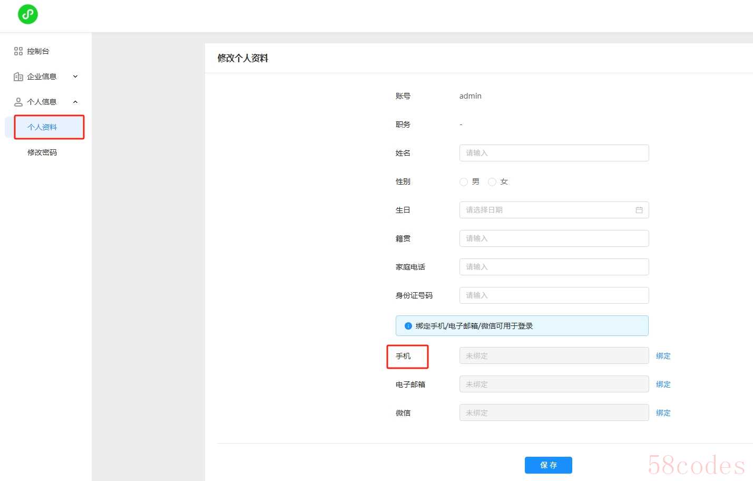
Task: Click 绑定 link next to 电子邮箱
Action: pos(663,384)
